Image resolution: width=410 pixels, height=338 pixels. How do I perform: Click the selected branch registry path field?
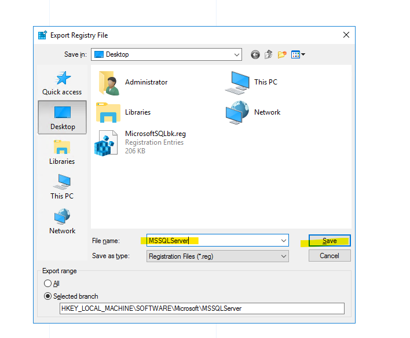(x=202, y=308)
